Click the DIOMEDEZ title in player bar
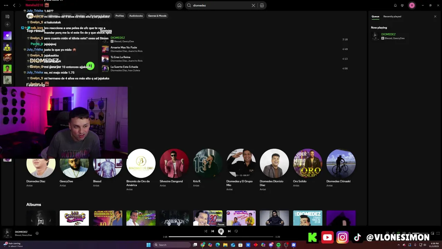 21,232
